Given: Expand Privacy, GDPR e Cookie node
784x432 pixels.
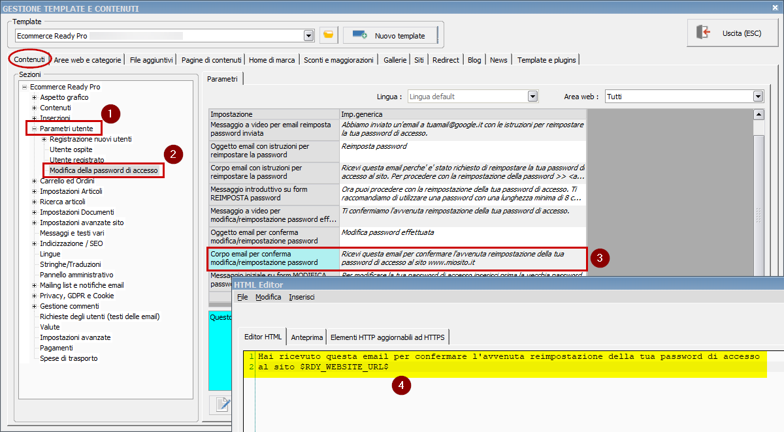Looking at the screenshot, I should click(x=34, y=296).
